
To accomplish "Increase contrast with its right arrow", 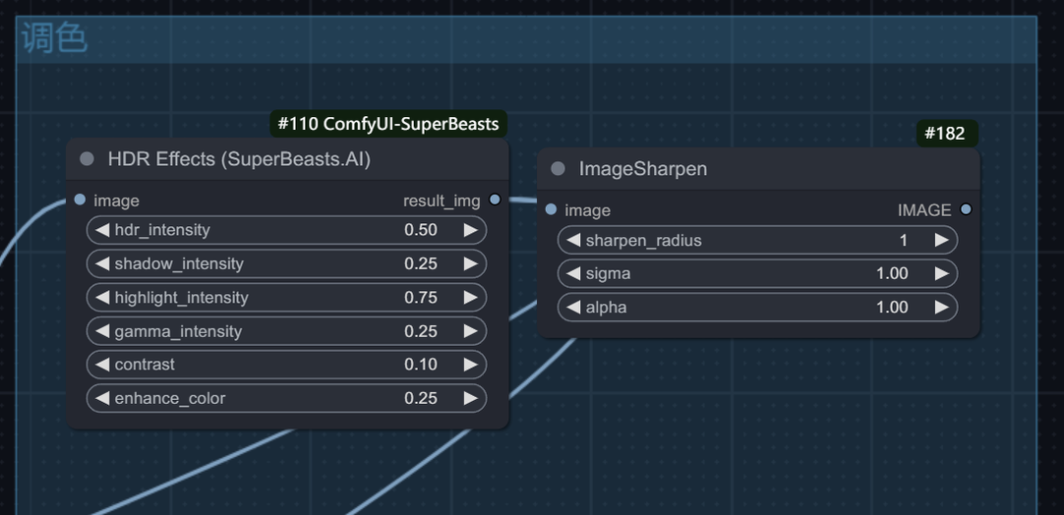I will click(x=470, y=364).
